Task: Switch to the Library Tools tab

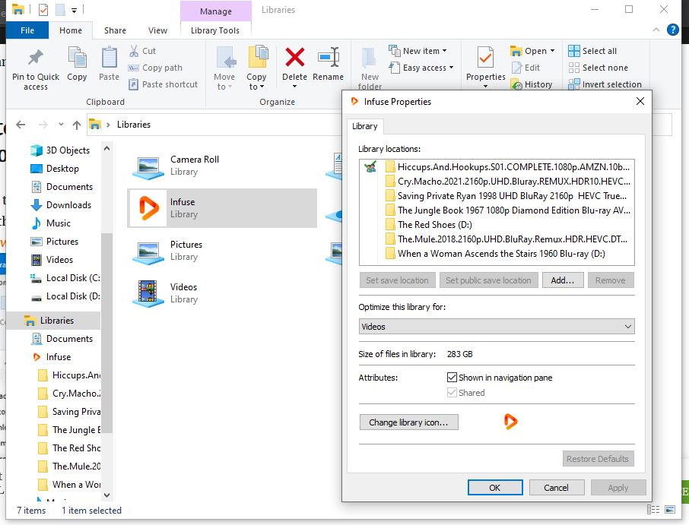Action: (x=215, y=30)
